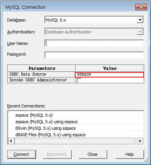Screen dimensions: 151x165
Task: Click the Authentication dropdown arrow
Action: pos(140,31)
